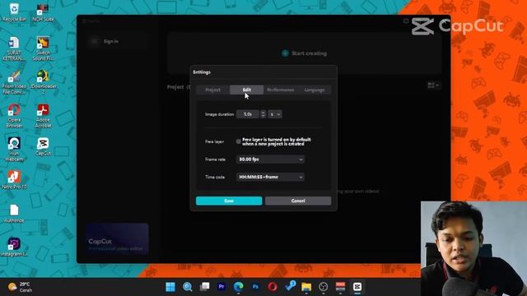
Task: Open the Authorize file on desktop
Action: coord(14,214)
